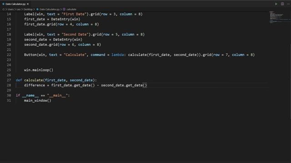The image size is (291, 163).
Task: Click line number 25 in gutter
Action: (9, 70)
